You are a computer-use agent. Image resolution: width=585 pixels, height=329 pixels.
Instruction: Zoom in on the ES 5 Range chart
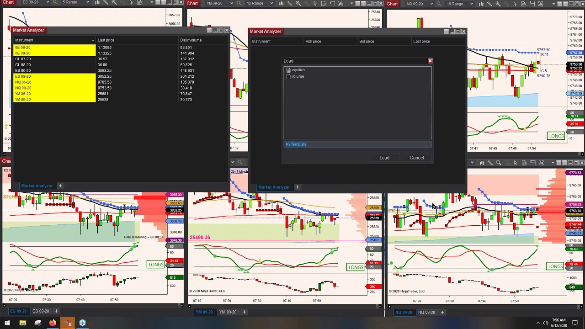coord(114,2)
